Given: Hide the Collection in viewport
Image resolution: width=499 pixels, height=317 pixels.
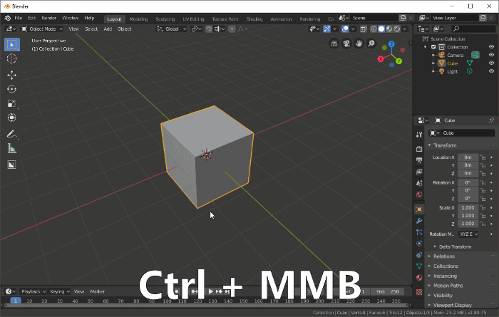Looking at the screenshot, I should click(491, 47).
